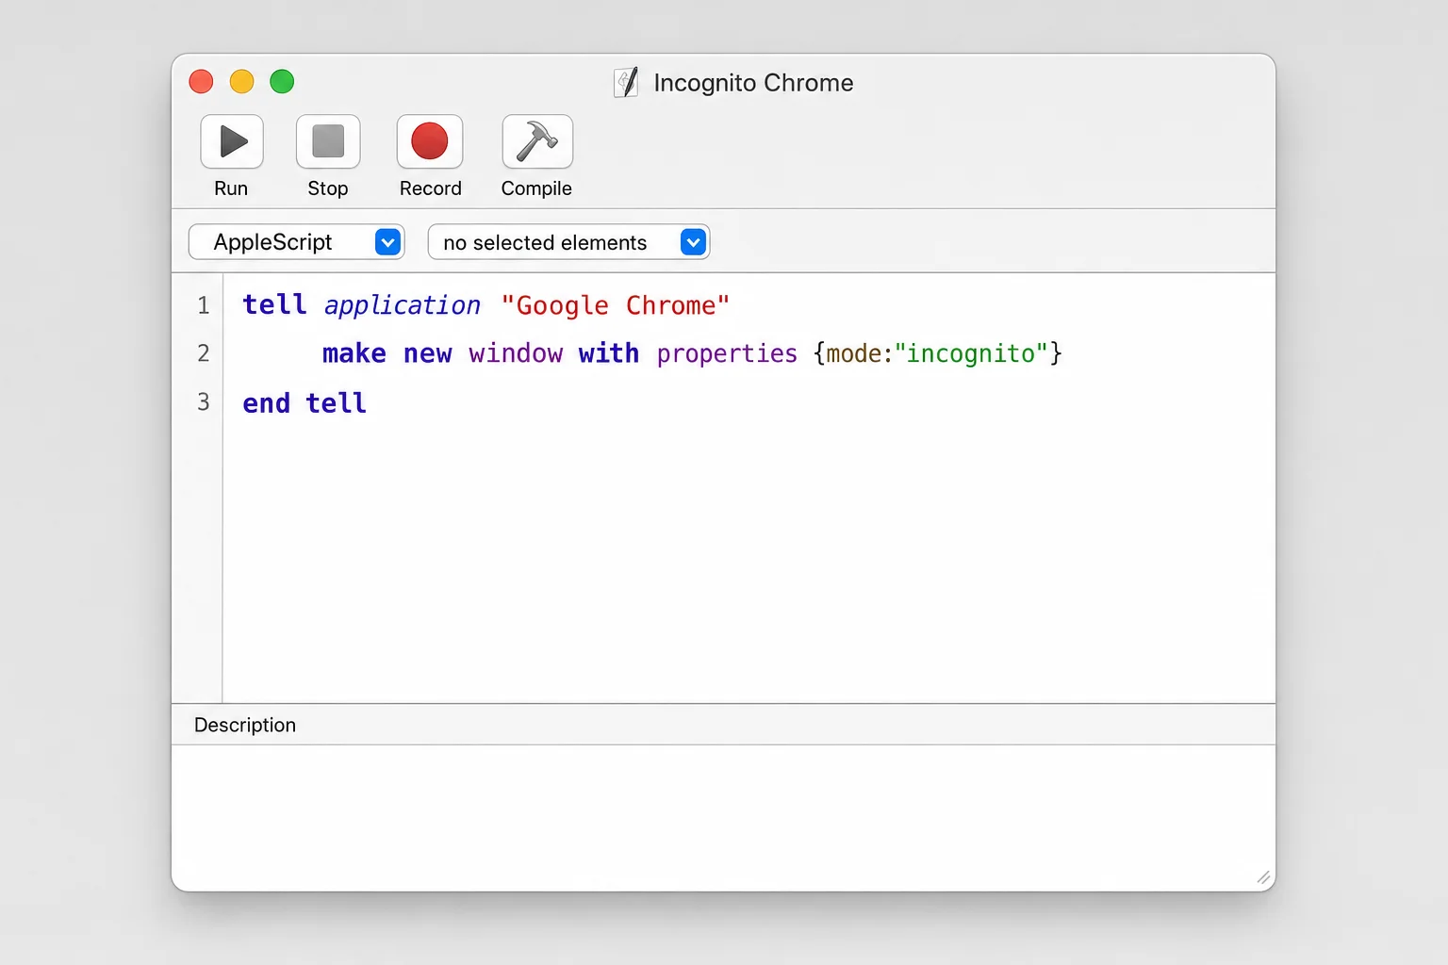Run the script with the play icon
Screen dimensions: 1448x965
tap(232, 142)
